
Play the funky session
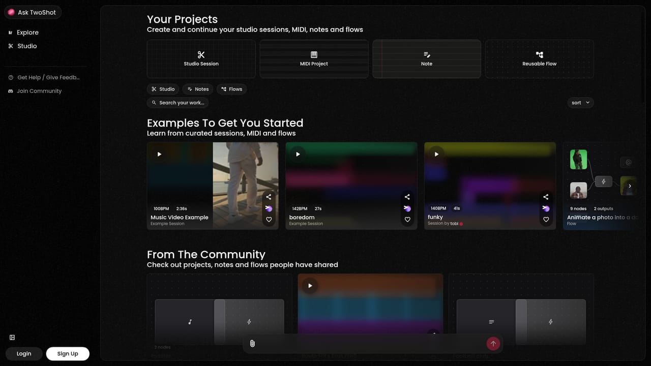tap(436, 154)
